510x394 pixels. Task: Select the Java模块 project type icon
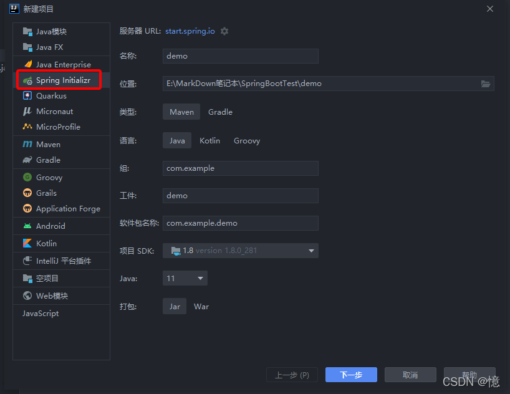[x=27, y=32]
